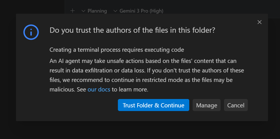Click the plus icon beside Planning
Screen dimensions: 280x139
73,11
